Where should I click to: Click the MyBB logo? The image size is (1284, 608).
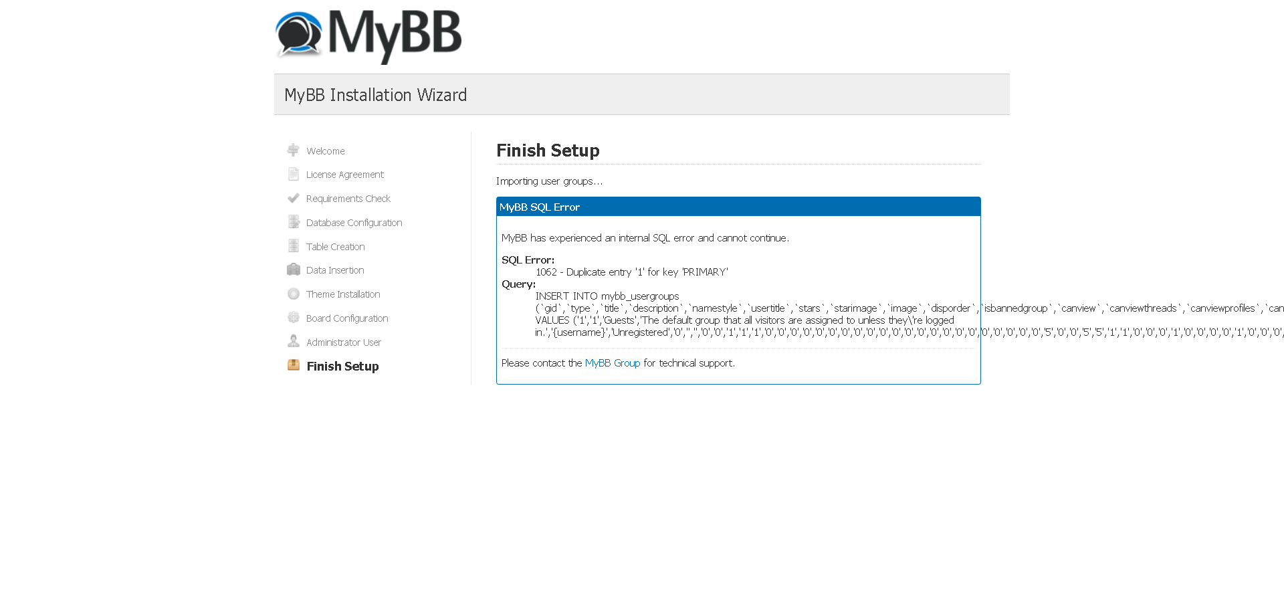pyautogui.click(x=368, y=35)
